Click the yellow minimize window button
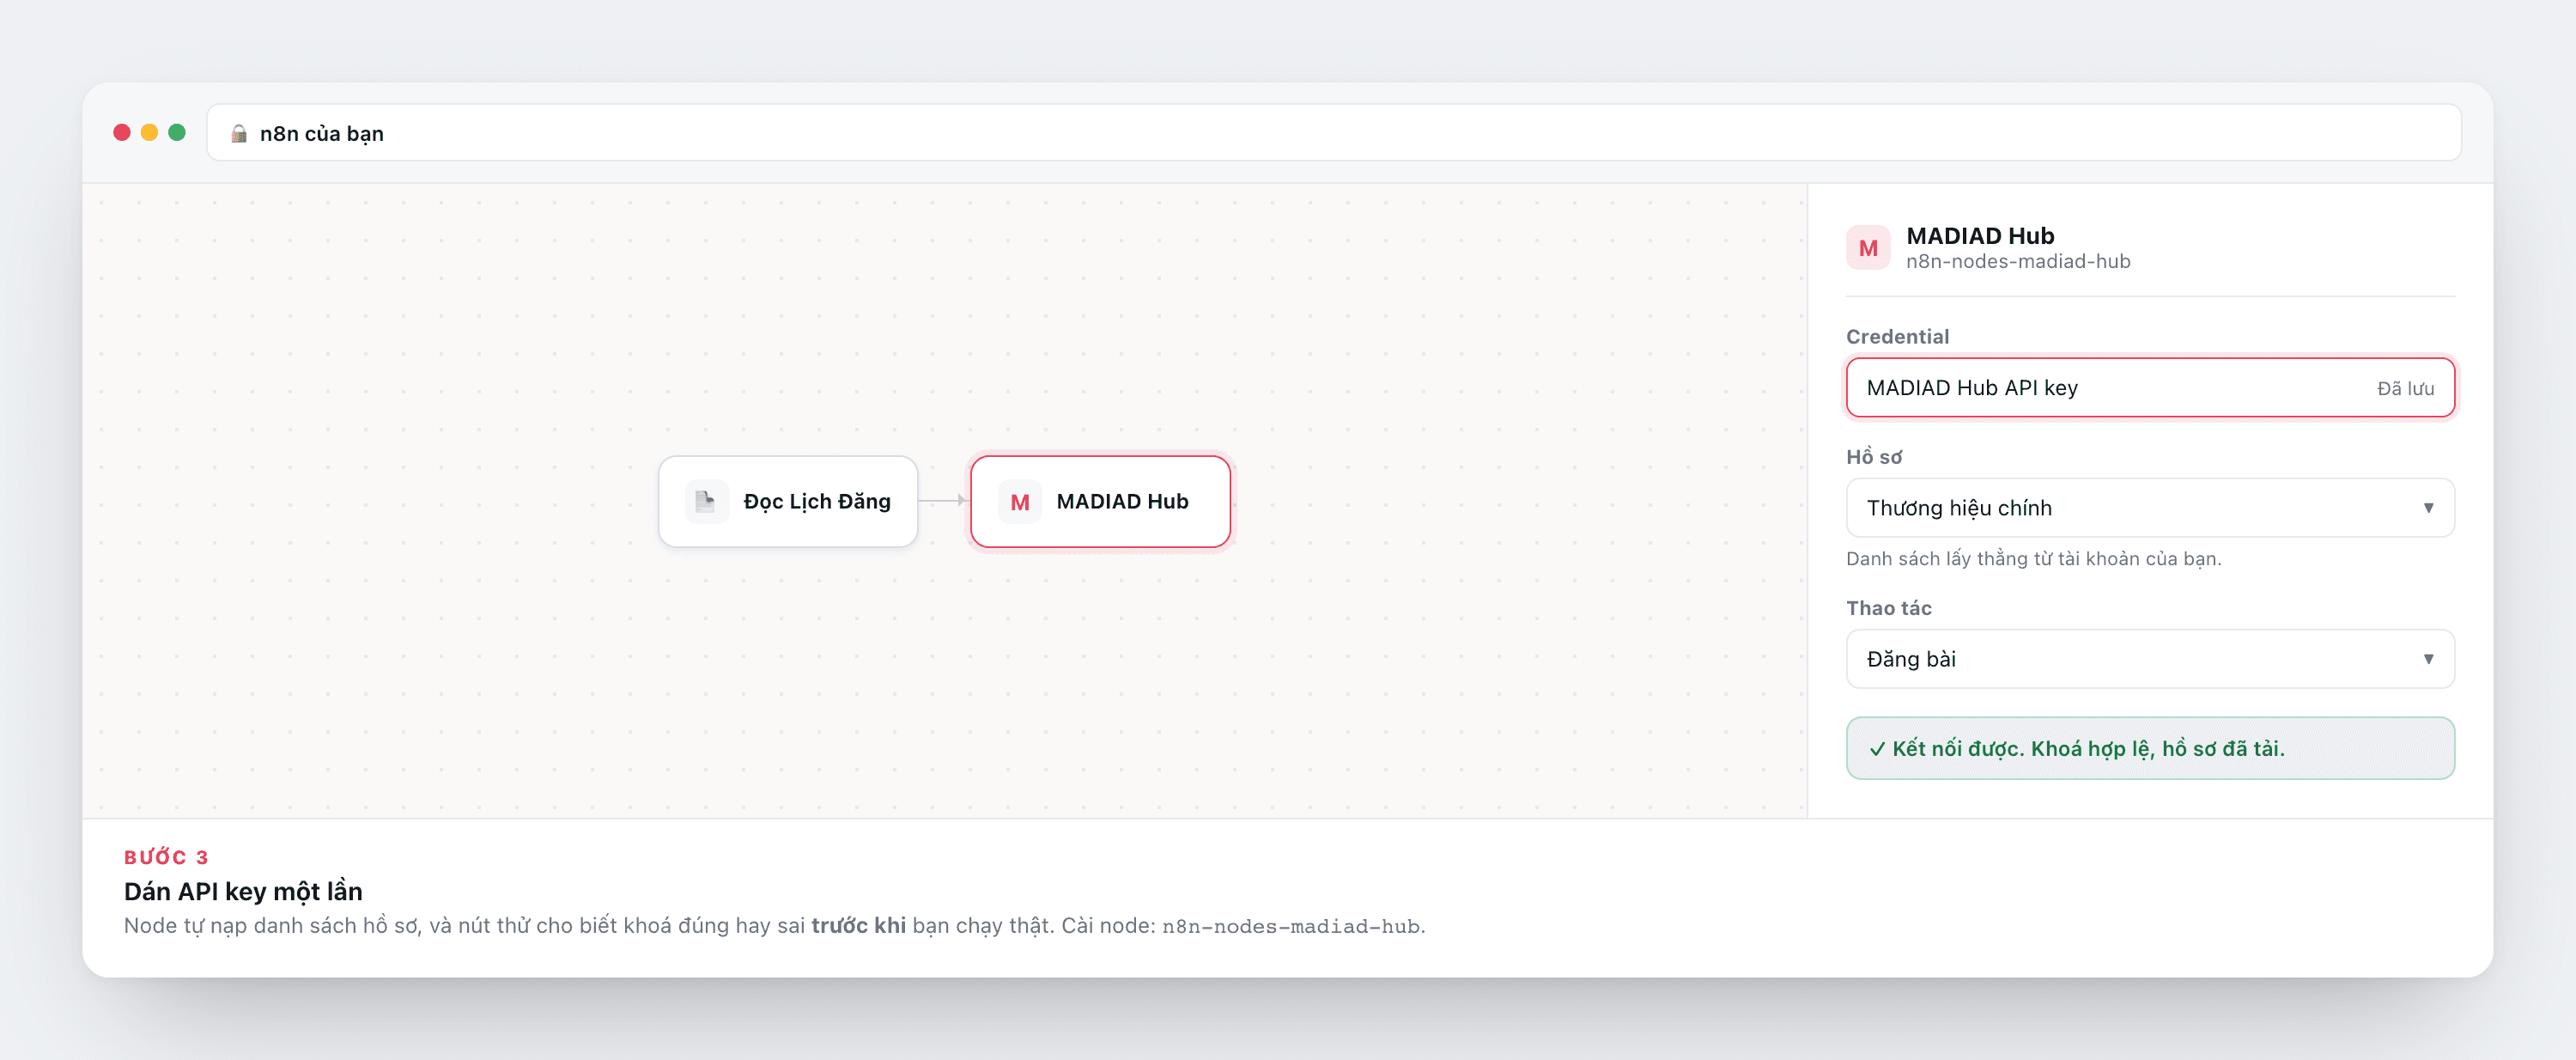This screenshot has width=2576, height=1060. pos(149,133)
